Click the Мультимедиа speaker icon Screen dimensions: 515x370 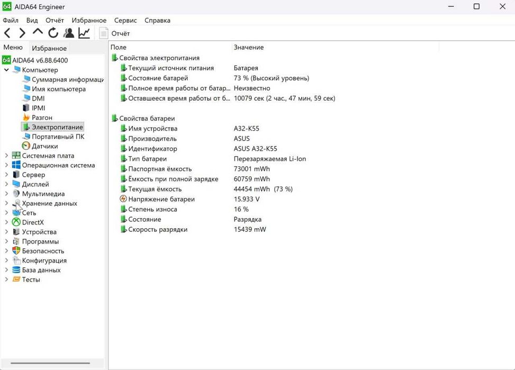tap(16, 194)
